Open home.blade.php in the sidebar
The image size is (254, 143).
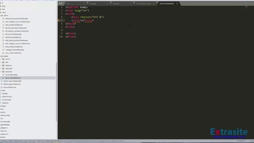(x=12, y=75)
